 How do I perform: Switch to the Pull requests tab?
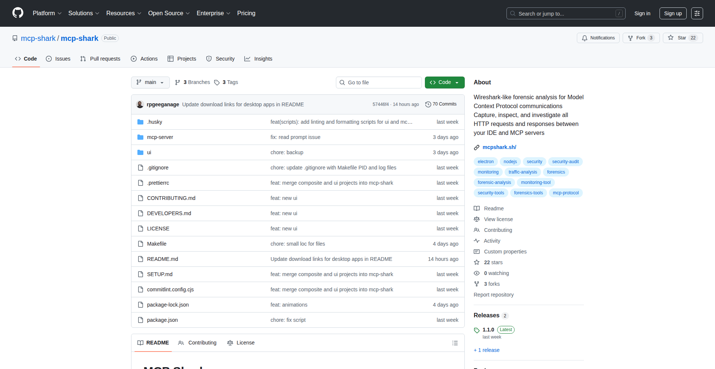pyautogui.click(x=101, y=59)
